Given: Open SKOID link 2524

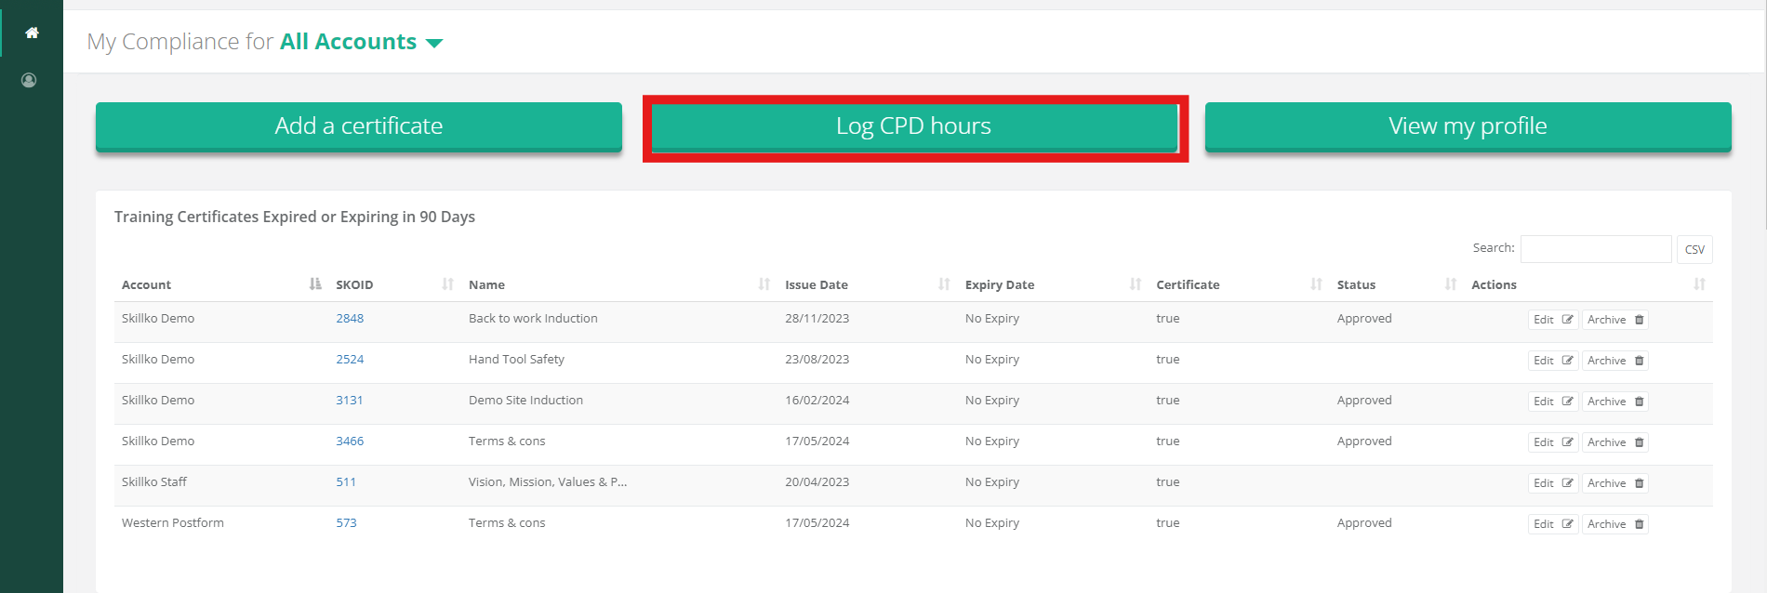Looking at the screenshot, I should tap(350, 360).
